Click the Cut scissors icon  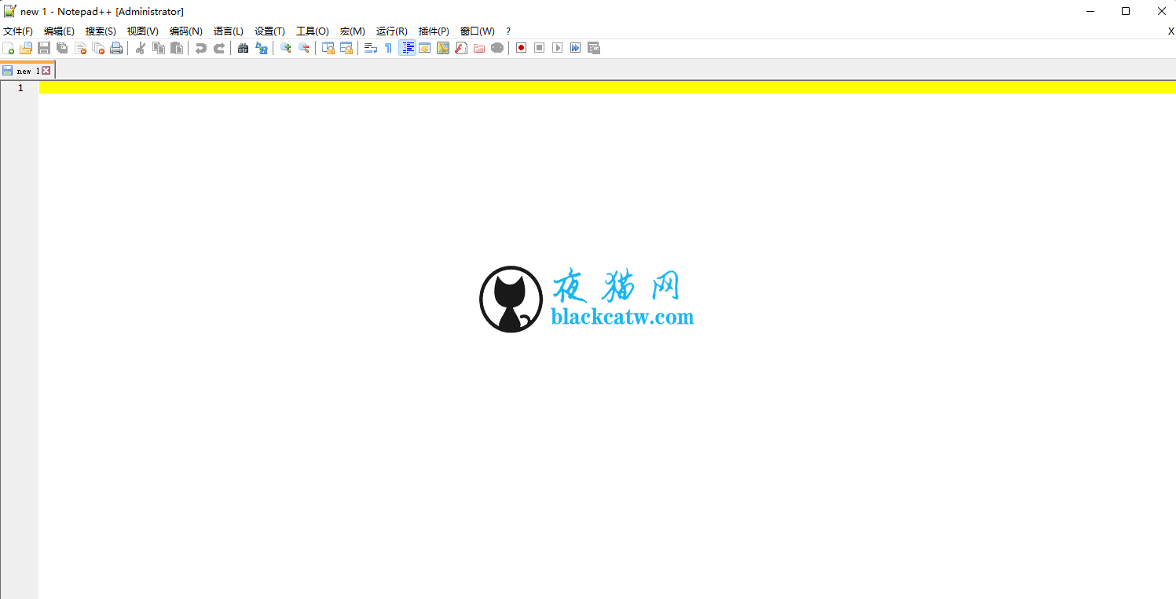click(141, 48)
